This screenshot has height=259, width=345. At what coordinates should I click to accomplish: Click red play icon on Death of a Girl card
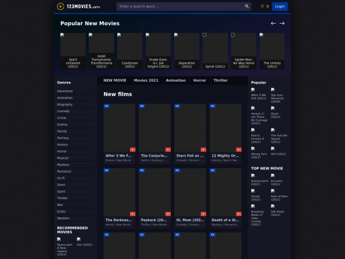(239, 214)
